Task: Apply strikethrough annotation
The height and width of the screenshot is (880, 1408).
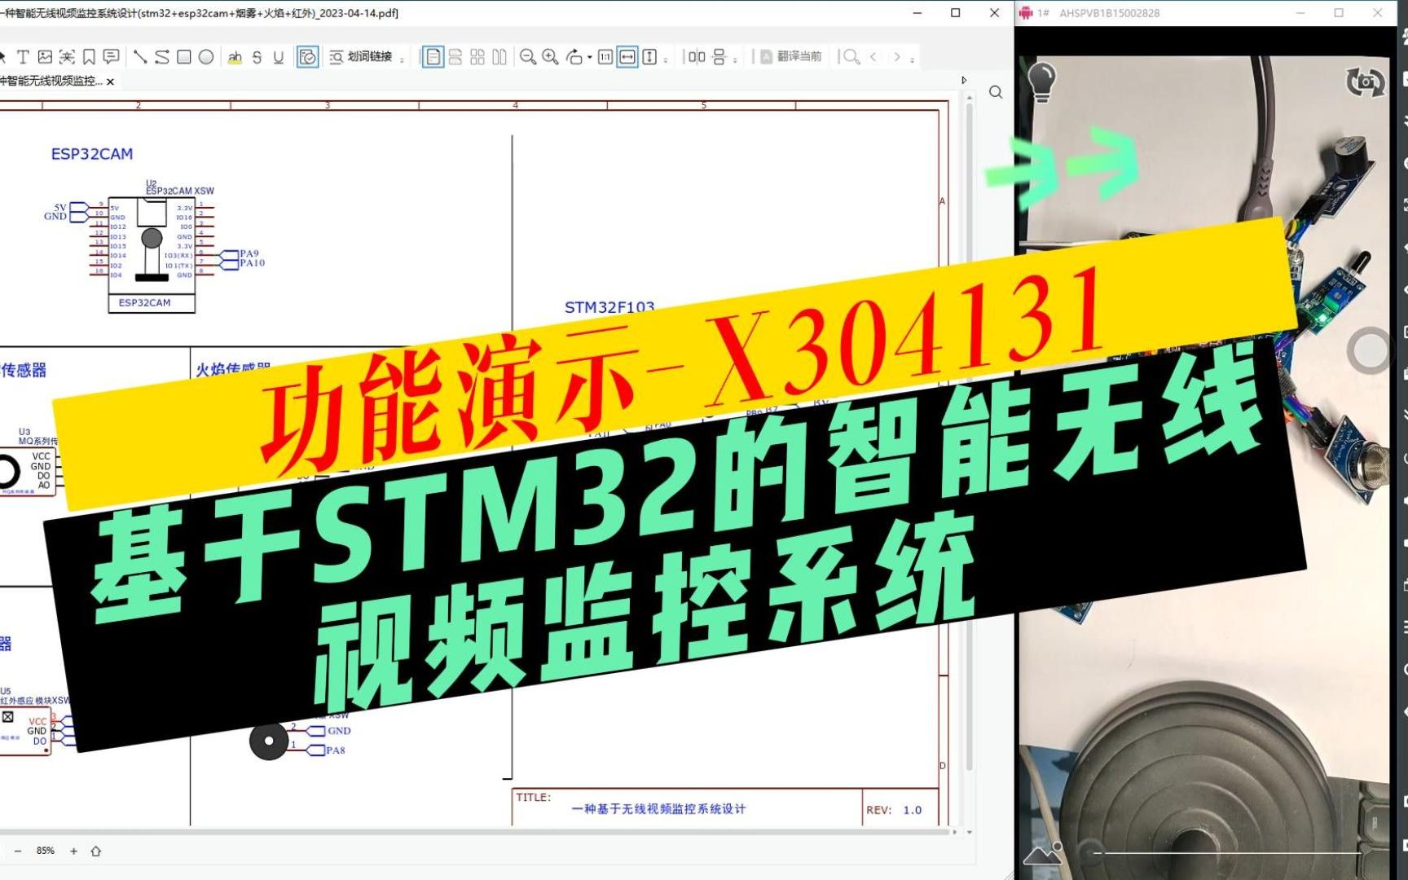Action: pos(257,57)
